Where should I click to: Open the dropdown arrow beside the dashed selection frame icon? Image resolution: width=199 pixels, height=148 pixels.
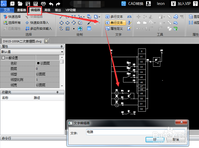coord(99,17)
